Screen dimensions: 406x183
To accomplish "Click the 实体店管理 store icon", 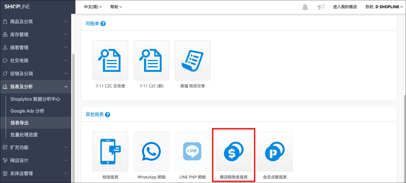I will (x=5, y=173).
